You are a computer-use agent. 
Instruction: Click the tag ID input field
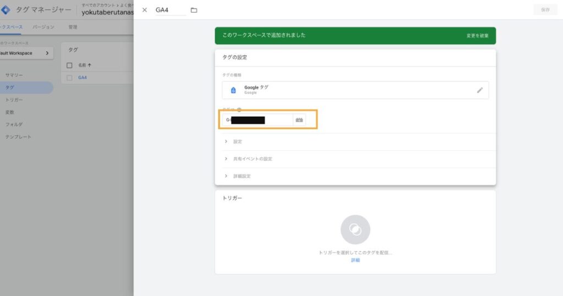(257, 120)
